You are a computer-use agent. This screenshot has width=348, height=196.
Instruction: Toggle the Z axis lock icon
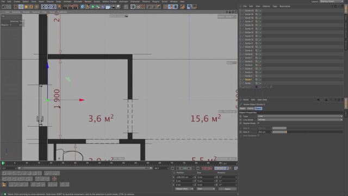coord(53,7)
